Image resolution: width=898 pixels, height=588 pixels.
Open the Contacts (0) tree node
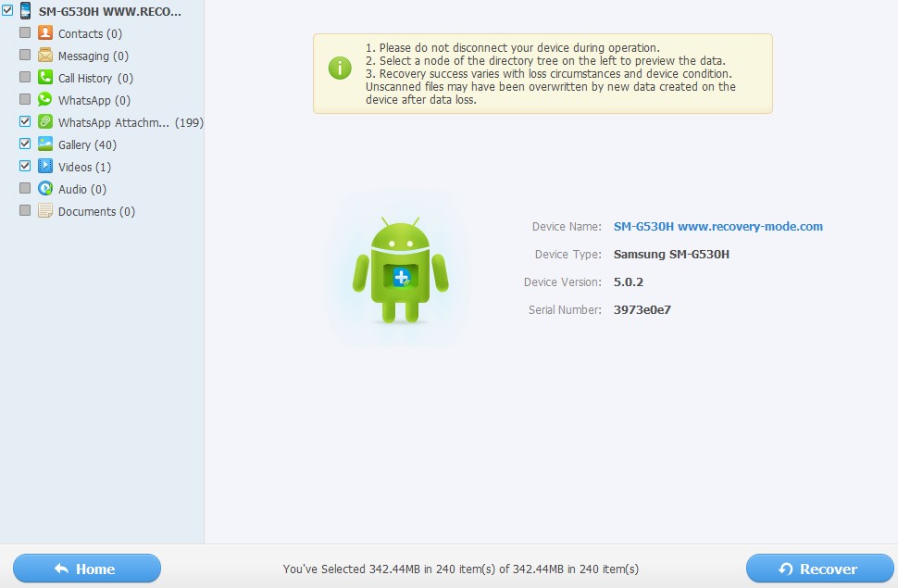pos(90,34)
